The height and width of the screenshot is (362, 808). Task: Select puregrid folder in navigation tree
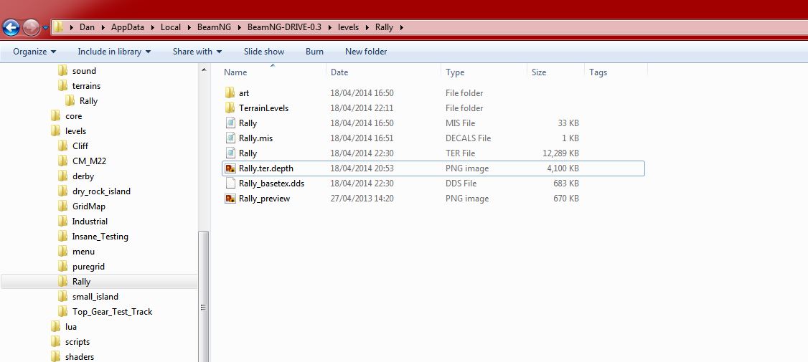tap(88, 267)
